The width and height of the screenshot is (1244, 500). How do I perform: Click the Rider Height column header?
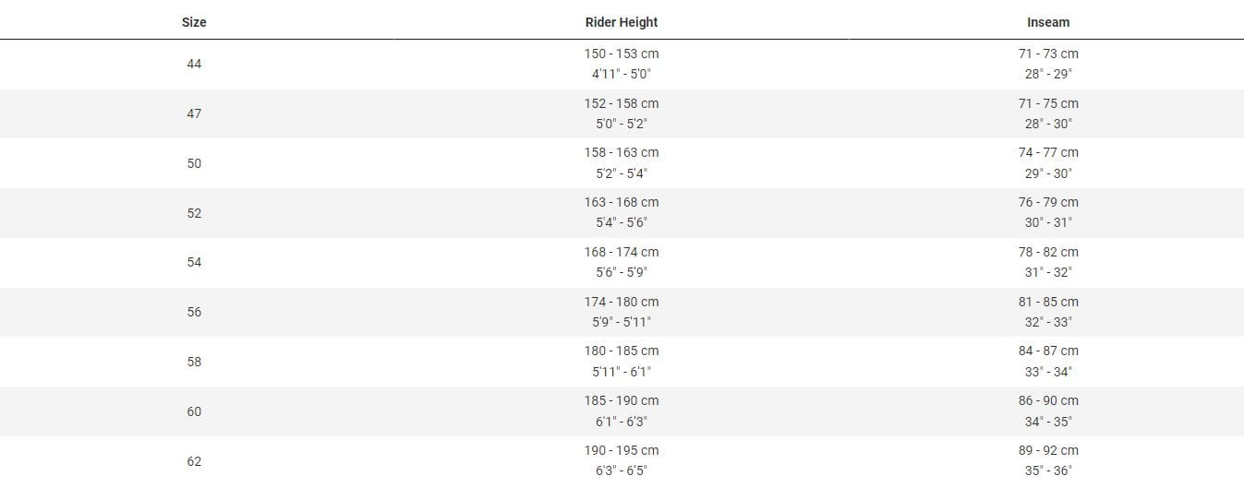622,22
